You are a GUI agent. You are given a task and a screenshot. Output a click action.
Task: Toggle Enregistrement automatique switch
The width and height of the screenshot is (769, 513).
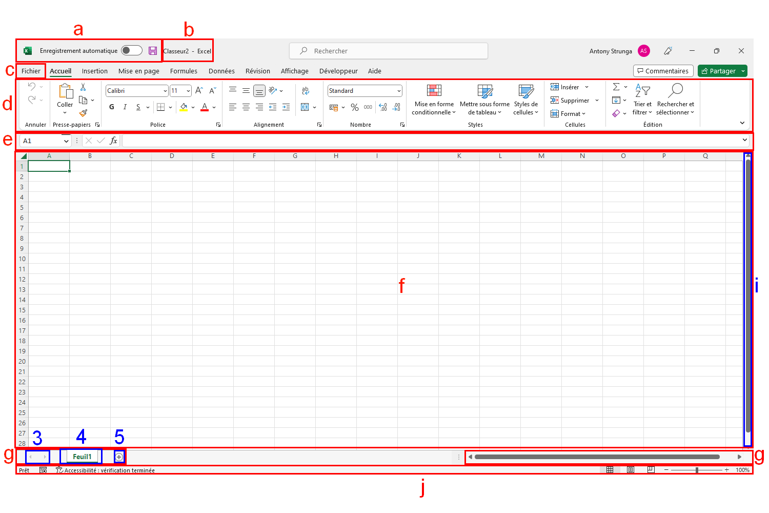(132, 50)
